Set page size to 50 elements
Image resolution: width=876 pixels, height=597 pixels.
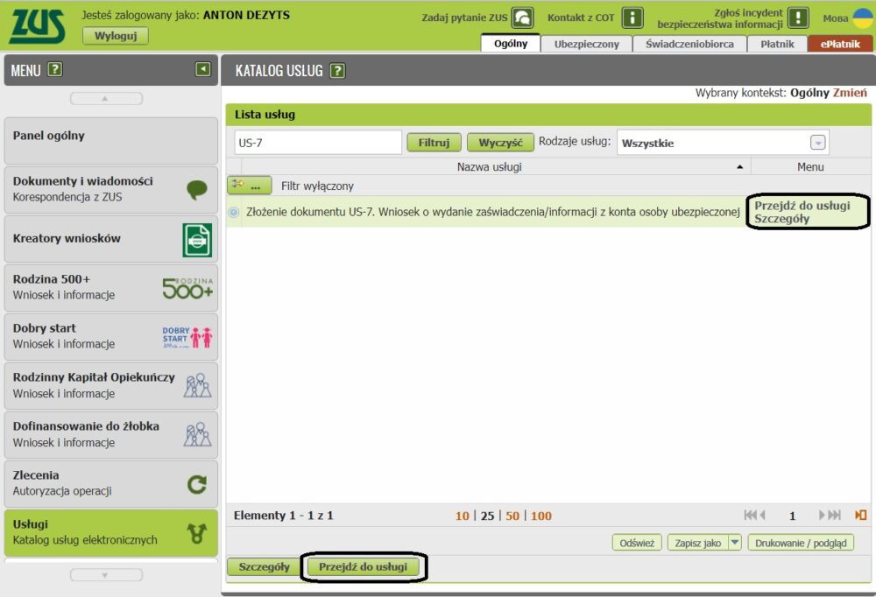point(512,516)
